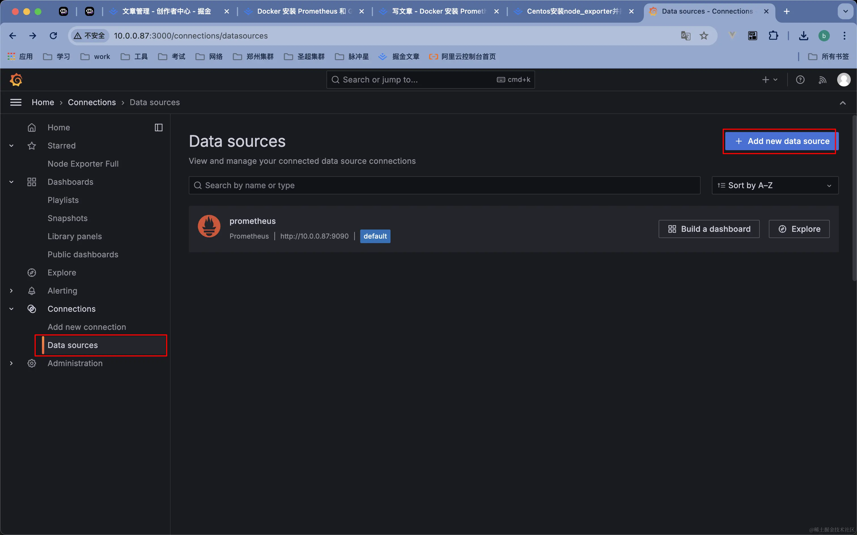Open Add new connection in sidebar

pyautogui.click(x=87, y=327)
